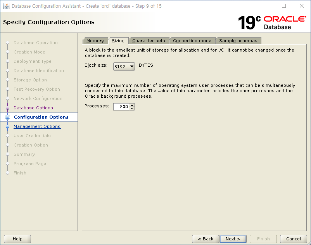Select the Sizing tab
Viewport: 311px width, 245px height.
tap(118, 41)
